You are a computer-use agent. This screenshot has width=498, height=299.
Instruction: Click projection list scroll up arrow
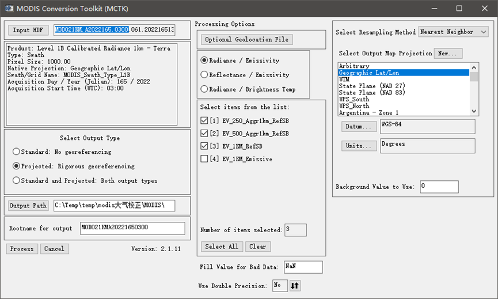[x=474, y=67]
